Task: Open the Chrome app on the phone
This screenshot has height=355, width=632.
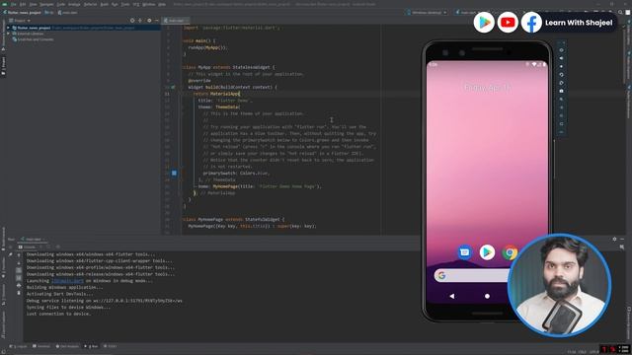Action: (510, 252)
